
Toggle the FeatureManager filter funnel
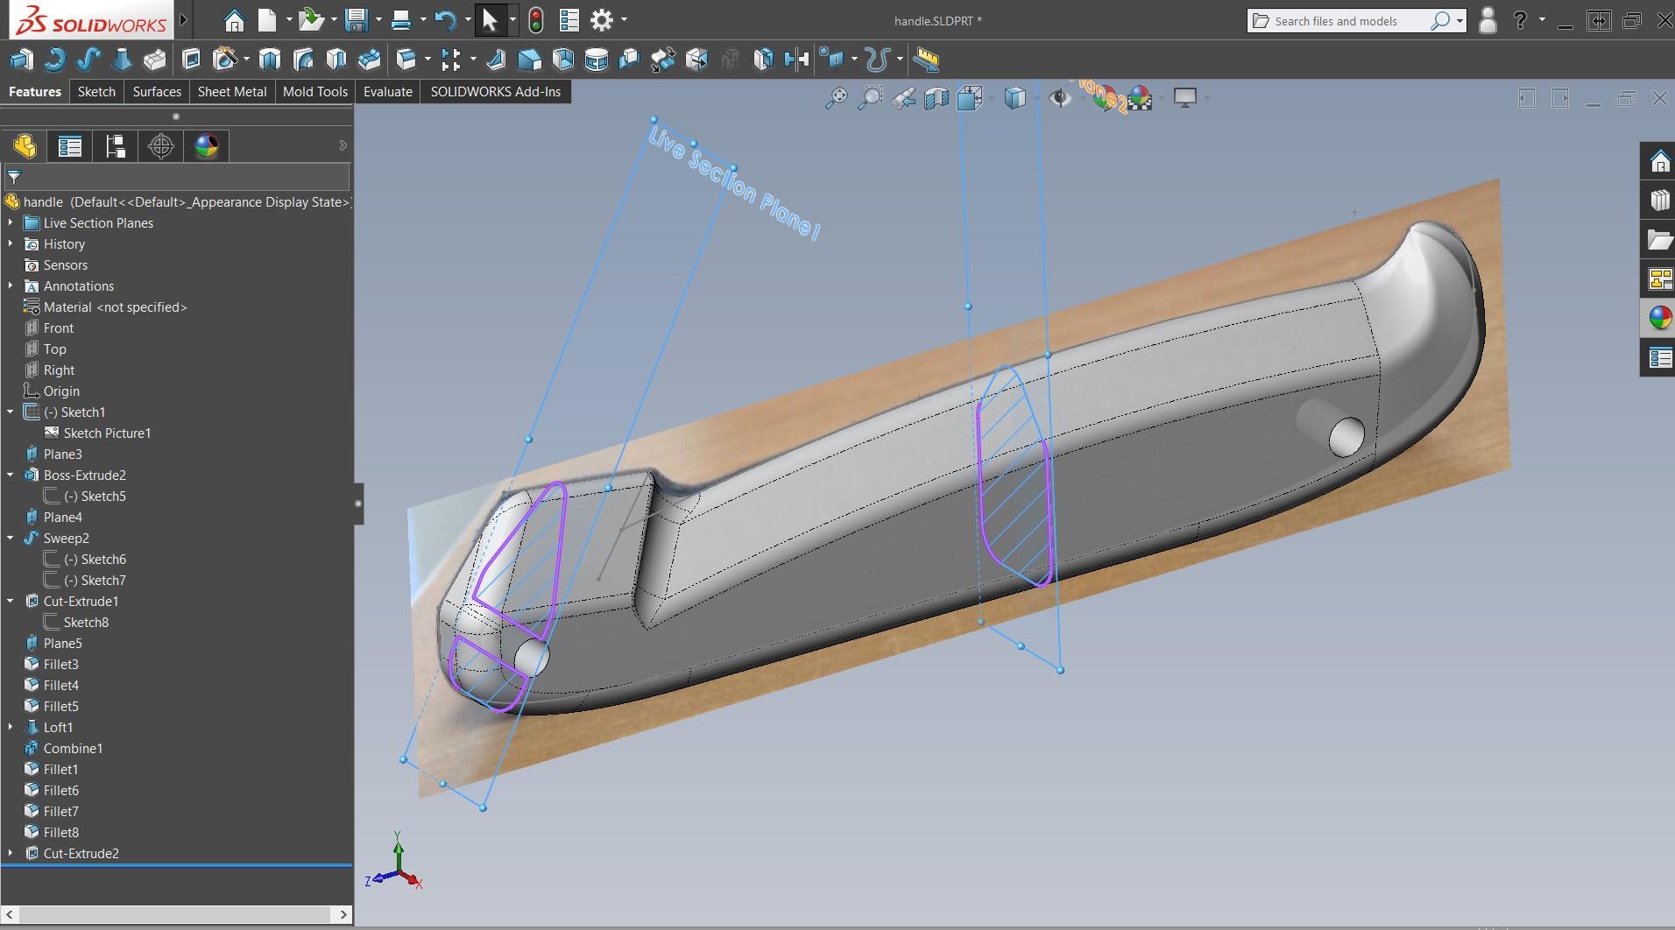pos(14,177)
